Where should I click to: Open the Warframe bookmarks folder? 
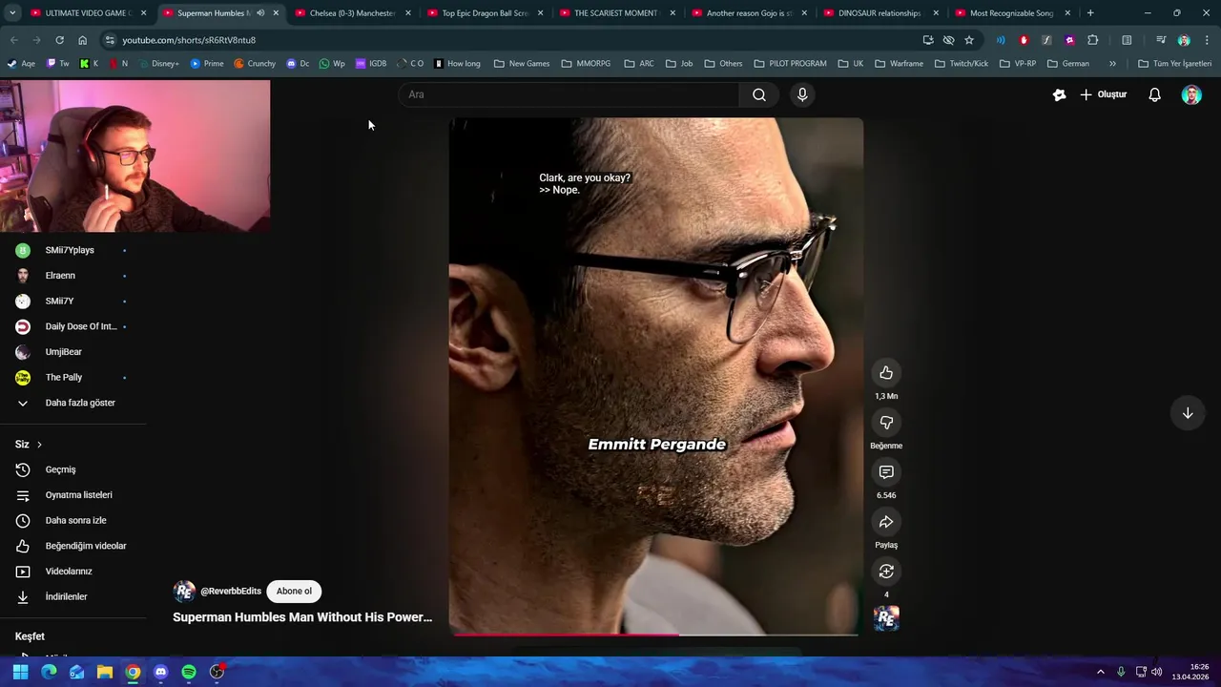pyautogui.click(x=898, y=64)
